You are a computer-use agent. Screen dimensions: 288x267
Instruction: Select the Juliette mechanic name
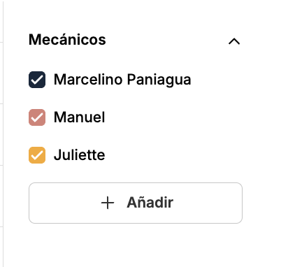tap(79, 155)
